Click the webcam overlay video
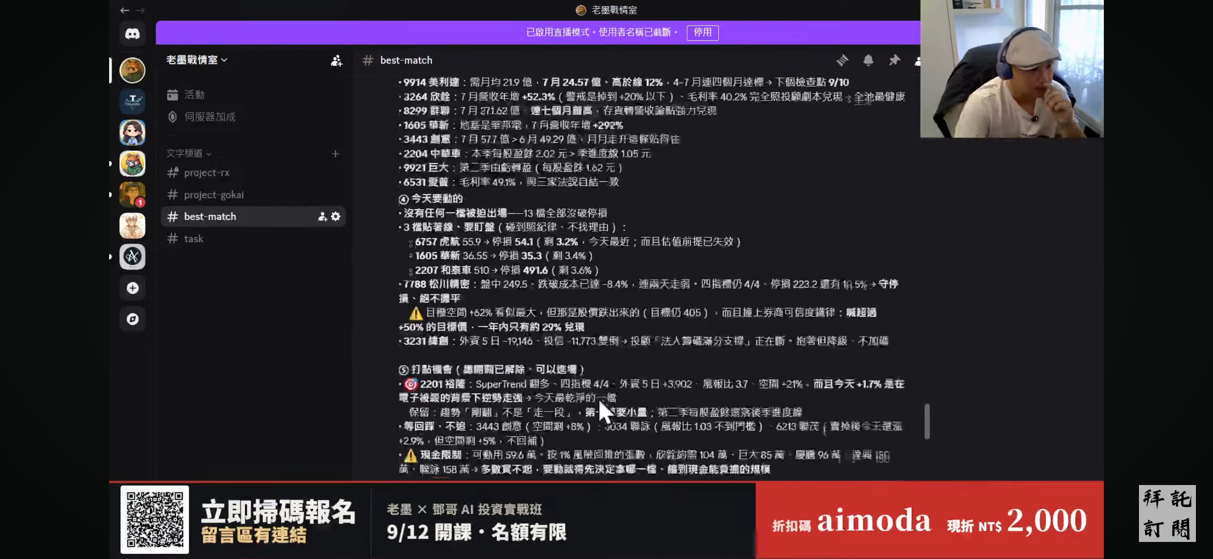Screen dimensions: 1213x559 pyautogui.click(x=1012, y=69)
